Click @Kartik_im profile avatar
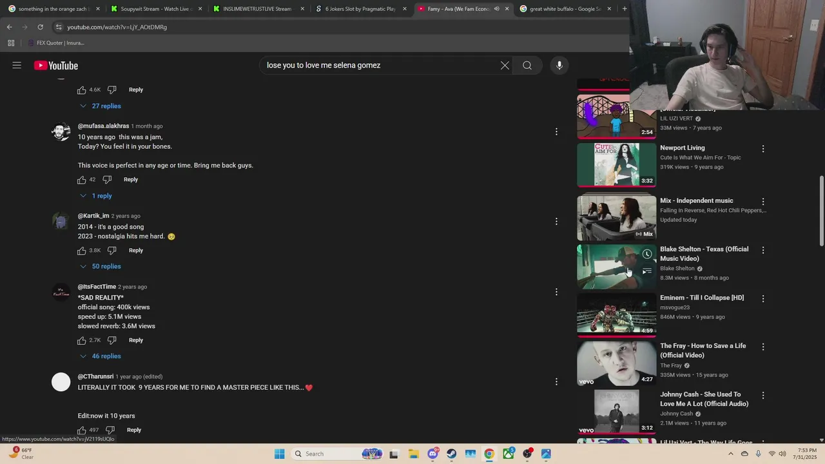This screenshot has width=825, height=464. click(61, 222)
